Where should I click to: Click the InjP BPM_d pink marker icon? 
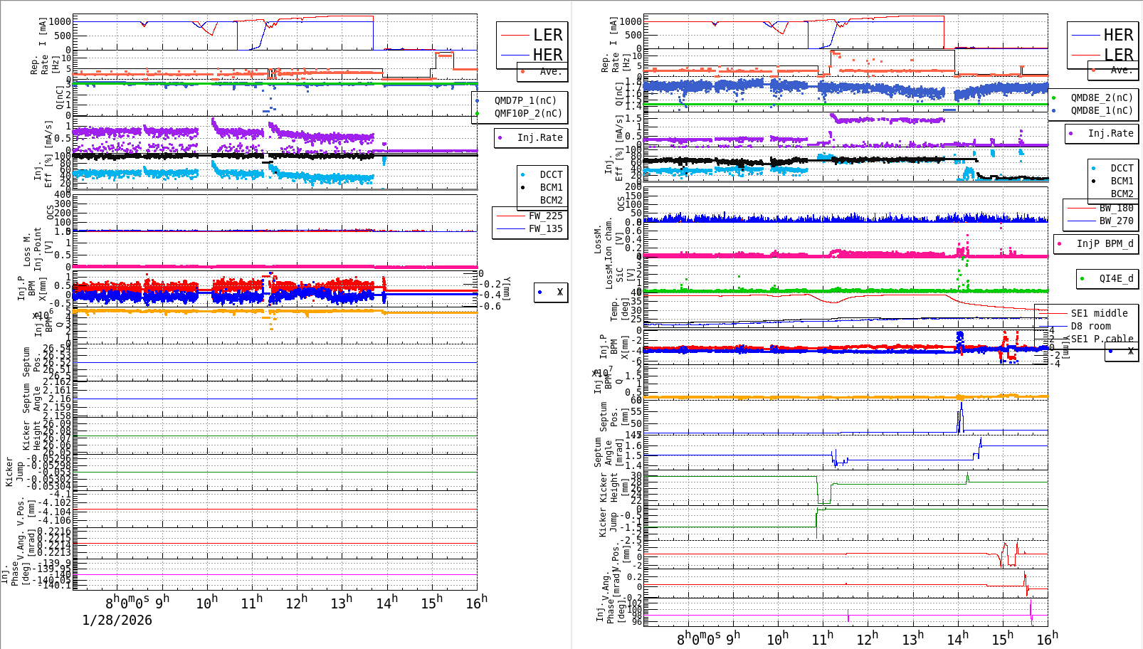tap(1058, 243)
